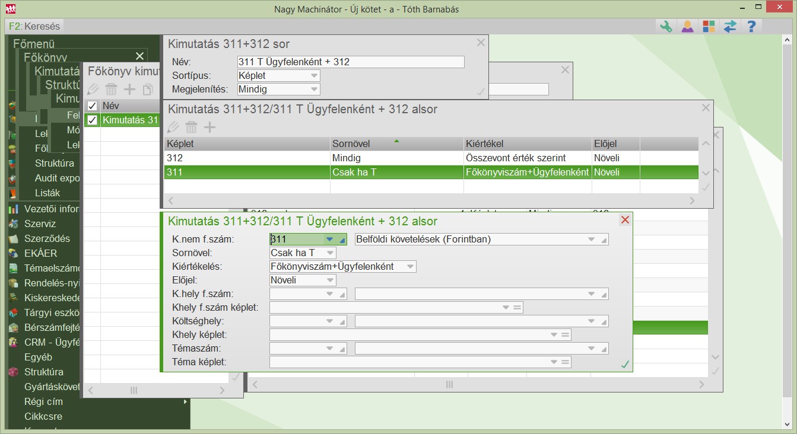Sort by the Képlet column header
This screenshot has height=434, width=797.
(247, 144)
